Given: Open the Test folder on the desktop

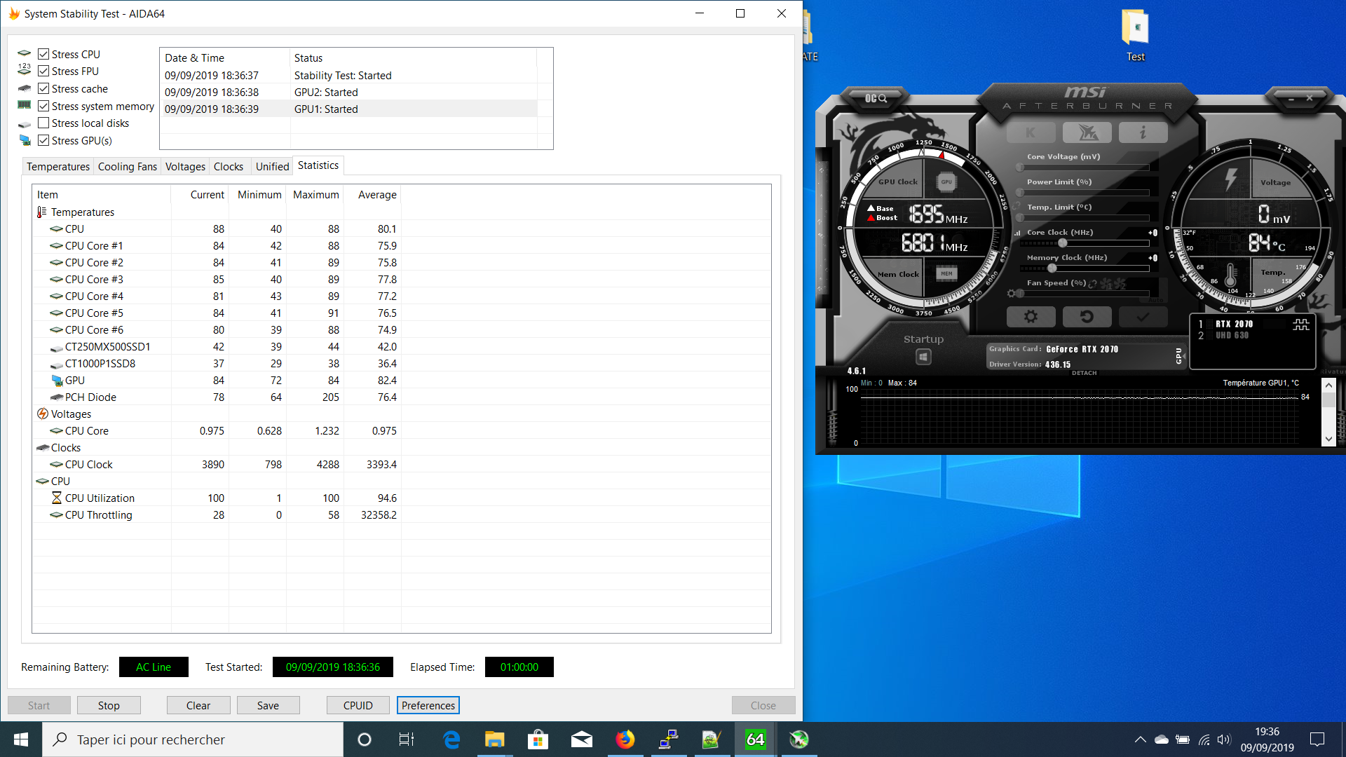Looking at the screenshot, I should pos(1135,35).
